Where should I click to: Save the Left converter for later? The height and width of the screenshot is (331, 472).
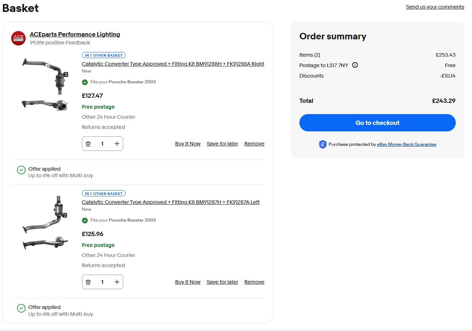222,282
